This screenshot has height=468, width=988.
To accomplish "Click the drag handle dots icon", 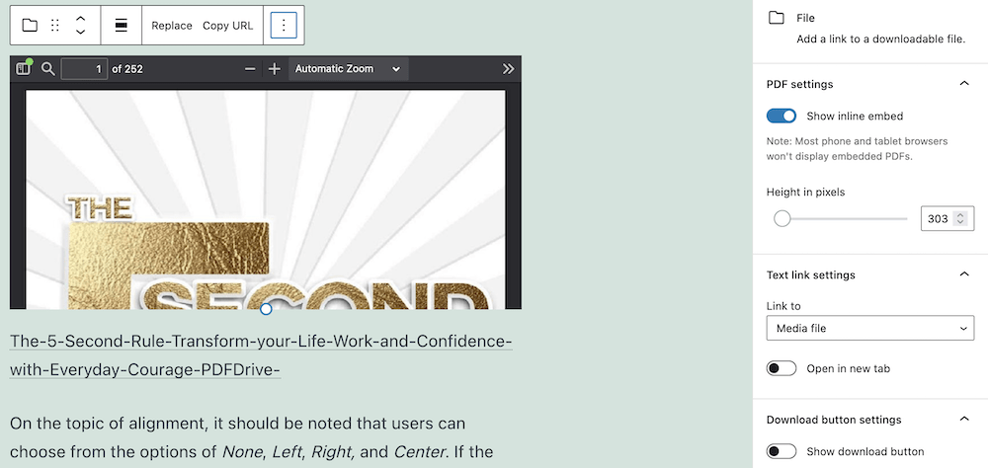I will (x=54, y=26).
